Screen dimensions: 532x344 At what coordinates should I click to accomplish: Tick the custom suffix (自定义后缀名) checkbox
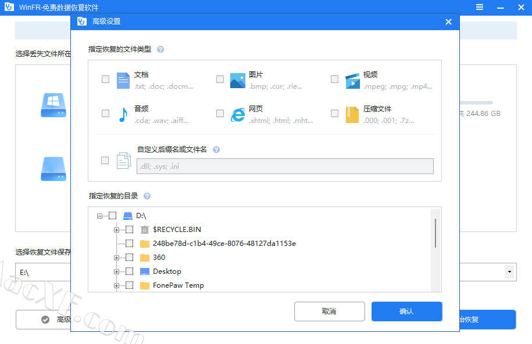105,161
